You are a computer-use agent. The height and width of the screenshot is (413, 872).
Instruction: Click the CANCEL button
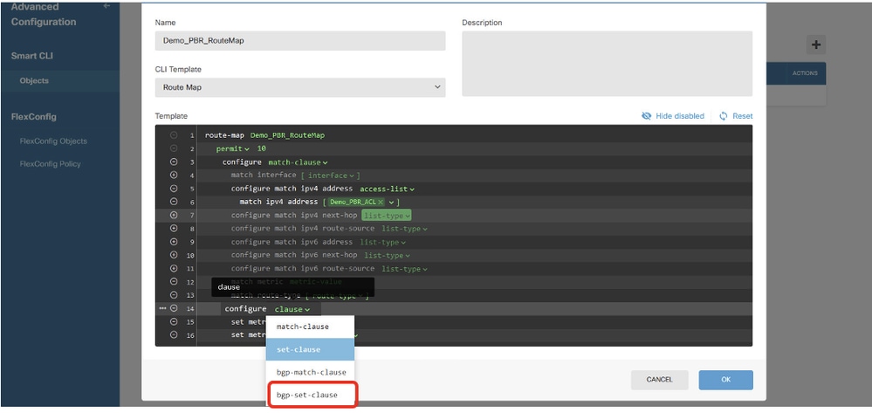(x=660, y=380)
